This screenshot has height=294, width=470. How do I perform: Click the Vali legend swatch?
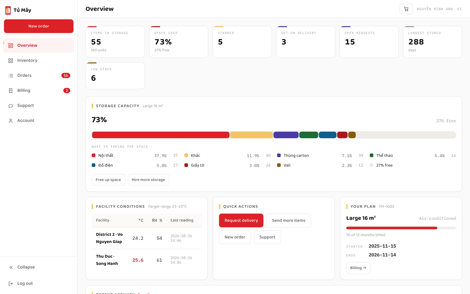(279, 165)
